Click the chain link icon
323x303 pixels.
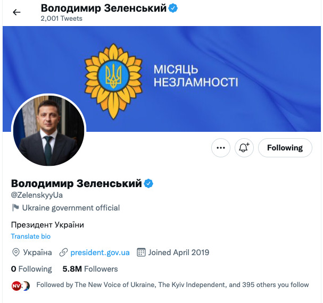(64, 252)
